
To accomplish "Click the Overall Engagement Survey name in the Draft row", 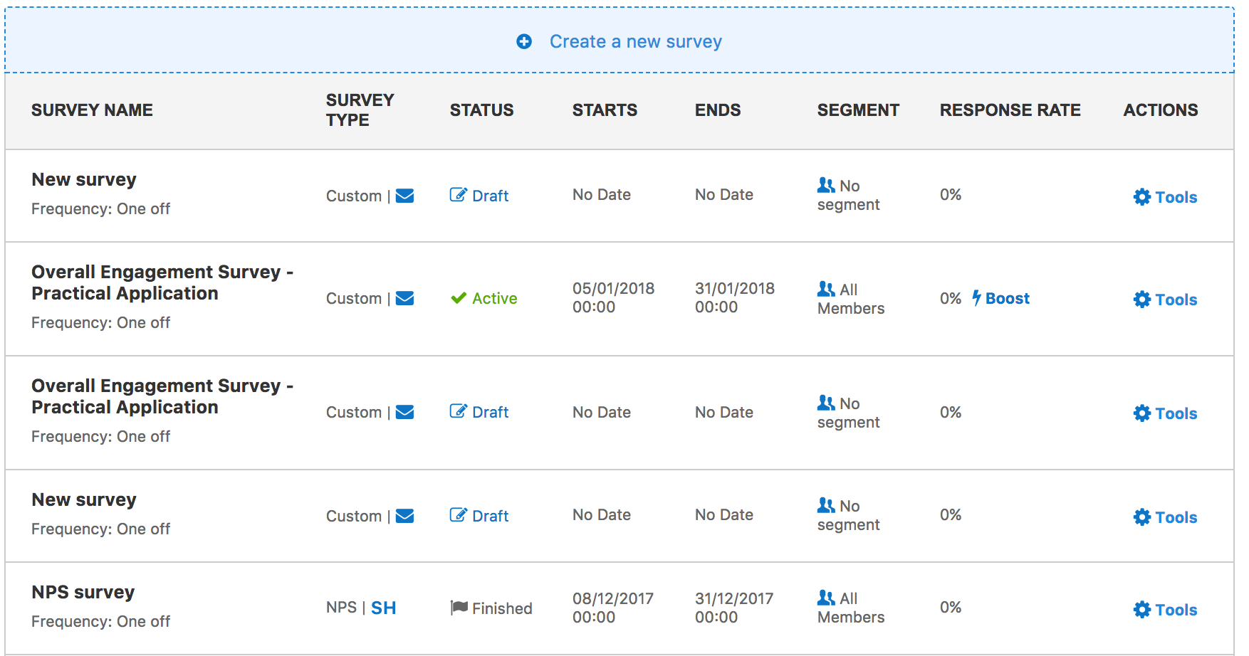I will pos(162,396).
